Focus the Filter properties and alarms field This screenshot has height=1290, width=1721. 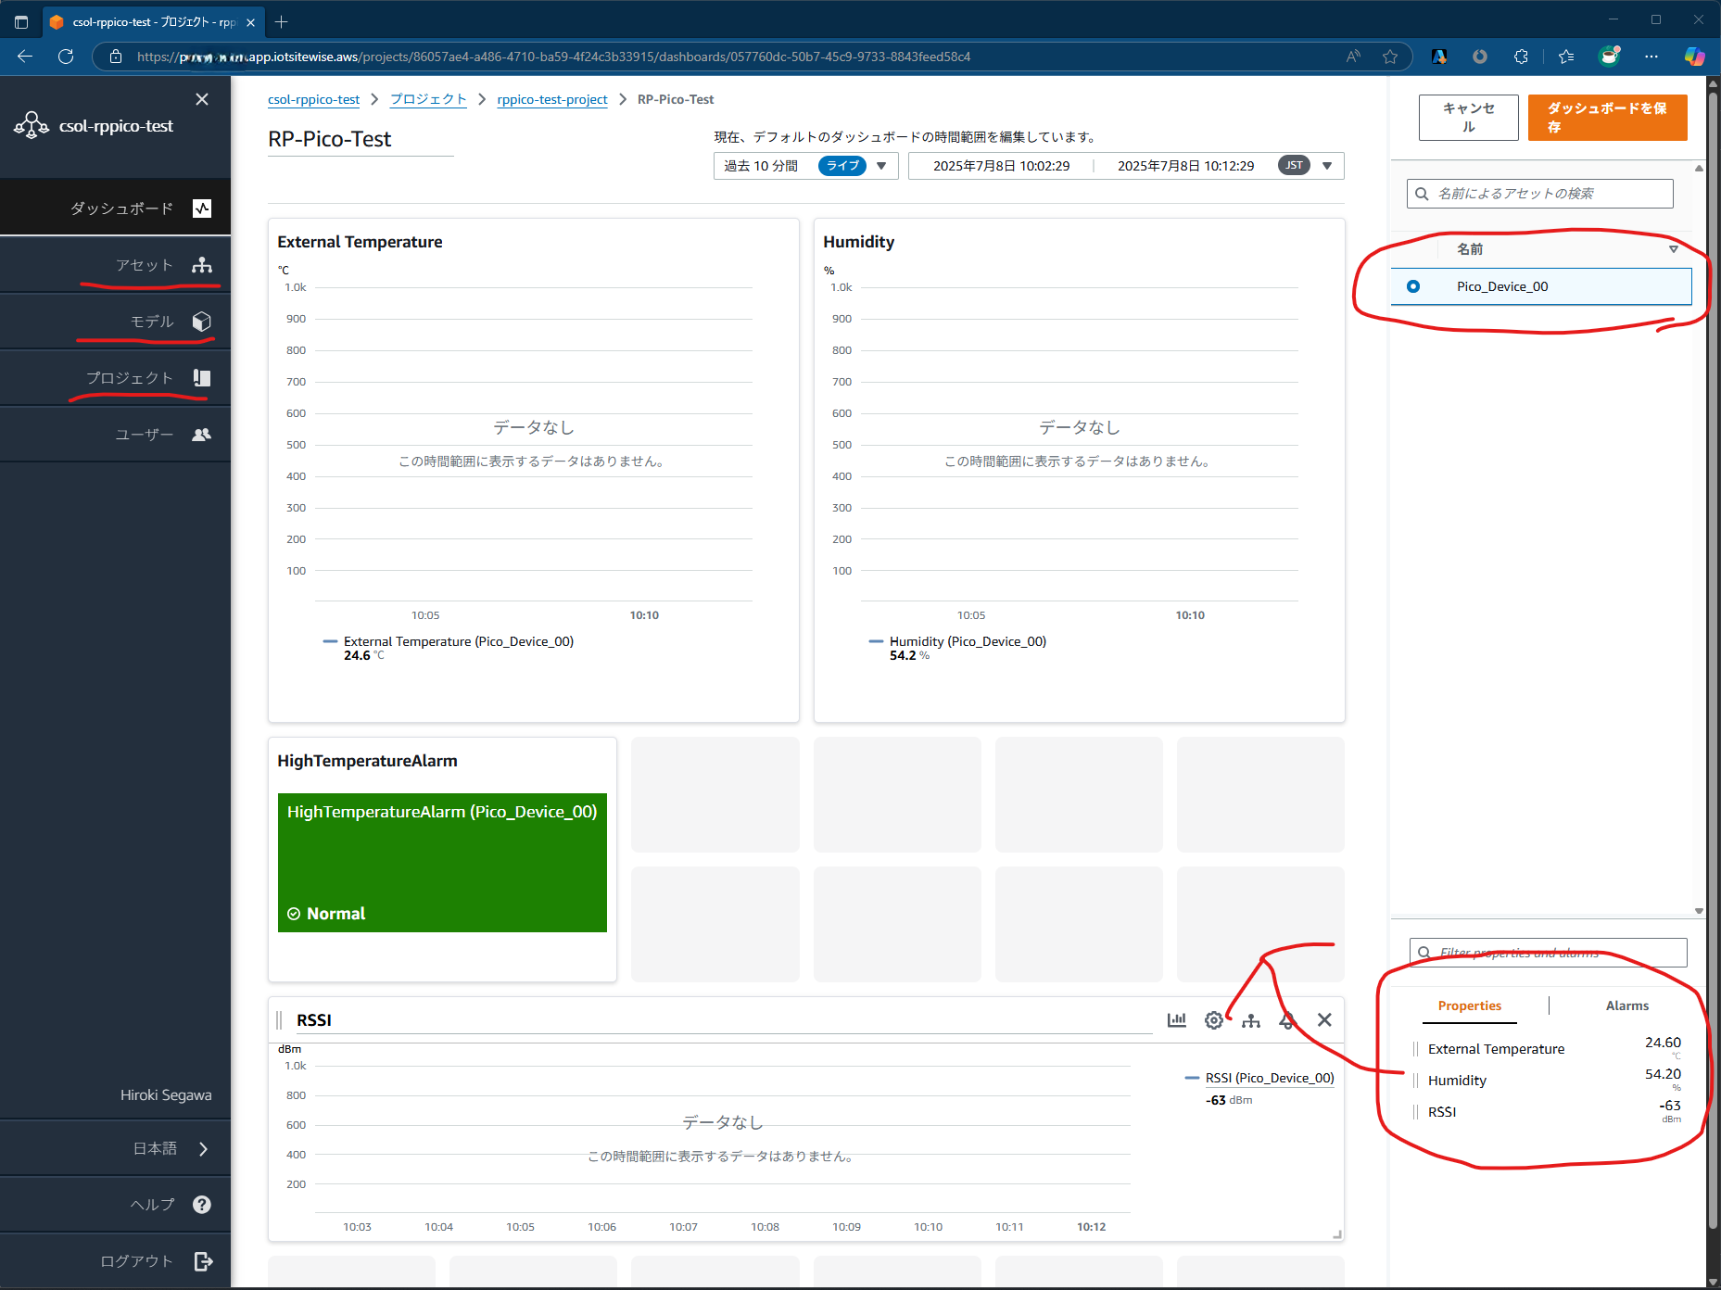(x=1548, y=953)
